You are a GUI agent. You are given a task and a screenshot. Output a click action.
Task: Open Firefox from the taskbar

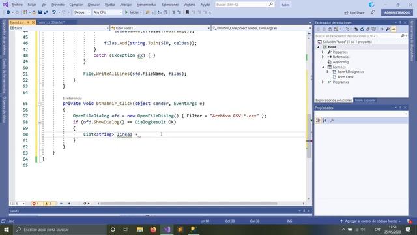[x=153, y=229]
